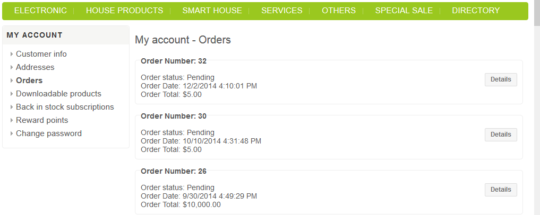Open the Electronic menu category
Image resolution: width=540 pixels, height=215 pixels.
[40, 11]
